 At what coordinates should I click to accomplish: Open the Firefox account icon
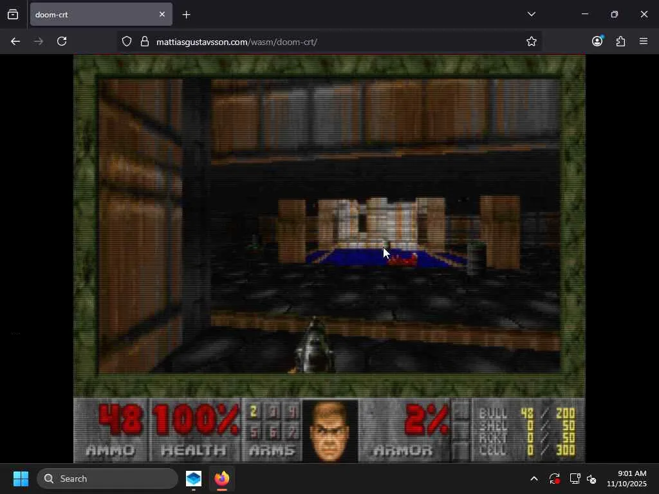click(x=597, y=41)
